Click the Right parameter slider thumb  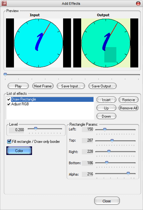[x=109, y=151]
